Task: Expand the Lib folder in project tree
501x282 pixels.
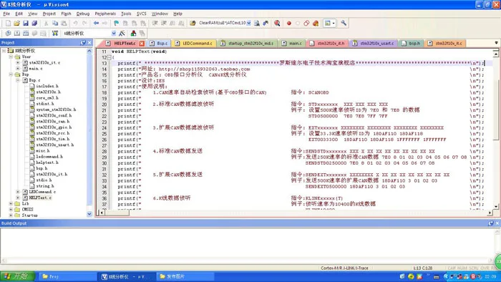Action: [x=11, y=203]
